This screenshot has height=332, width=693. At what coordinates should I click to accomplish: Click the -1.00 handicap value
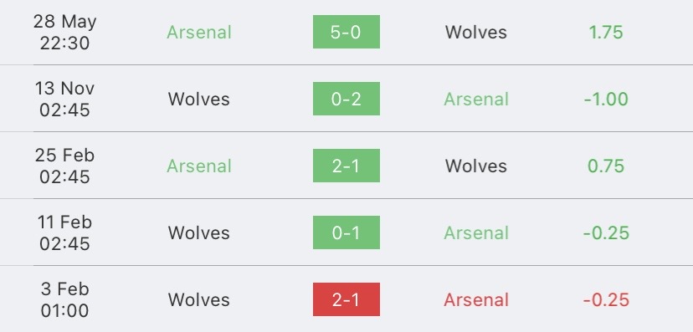click(606, 99)
